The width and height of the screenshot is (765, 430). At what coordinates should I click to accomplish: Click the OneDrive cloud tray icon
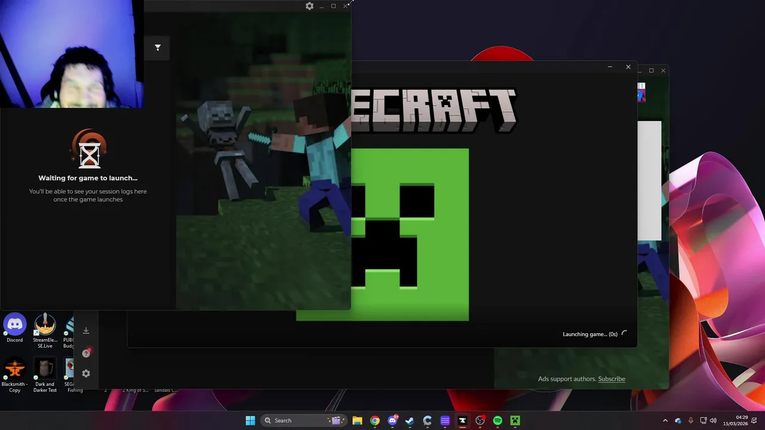coord(678,420)
